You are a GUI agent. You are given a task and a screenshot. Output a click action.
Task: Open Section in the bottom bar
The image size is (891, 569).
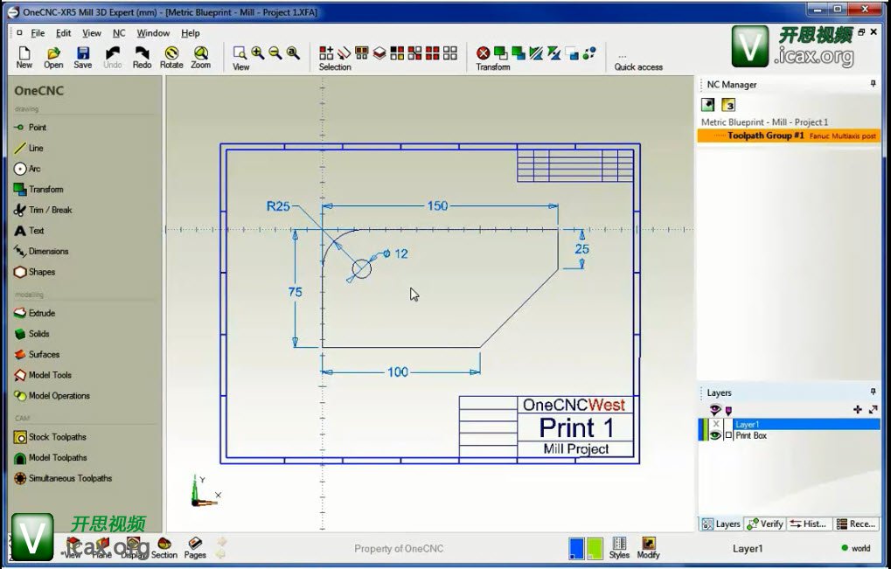pyautogui.click(x=164, y=547)
